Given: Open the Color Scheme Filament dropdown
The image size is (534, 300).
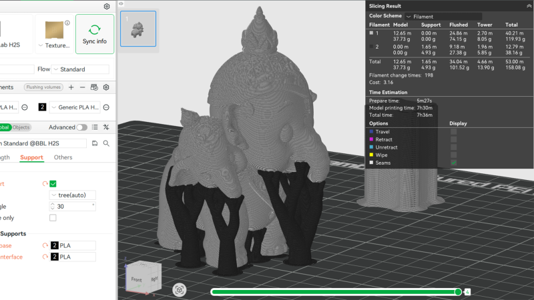Looking at the screenshot, I should [x=443, y=16].
